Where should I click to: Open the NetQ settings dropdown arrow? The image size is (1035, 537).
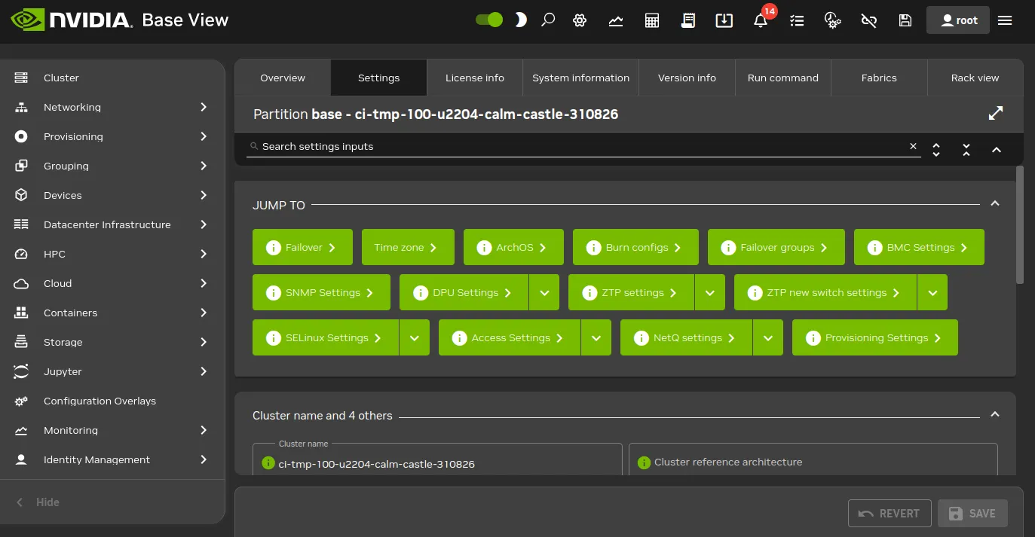[x=768, y=337]
